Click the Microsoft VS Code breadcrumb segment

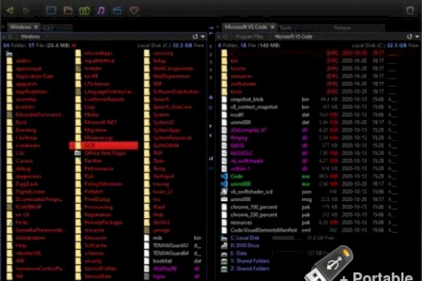[293, 36]
